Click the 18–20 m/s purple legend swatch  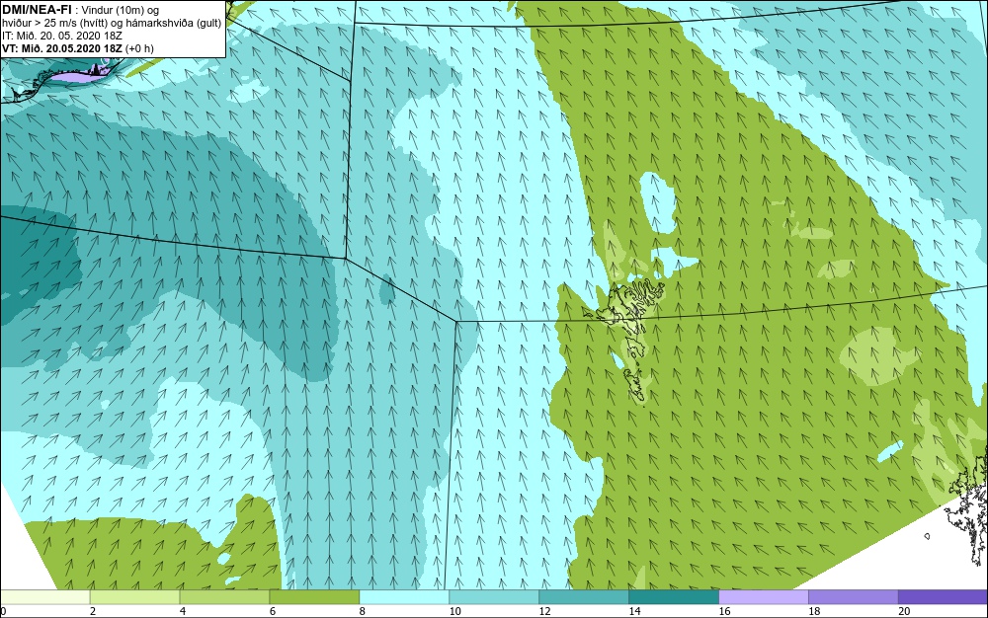pos(854,596)
